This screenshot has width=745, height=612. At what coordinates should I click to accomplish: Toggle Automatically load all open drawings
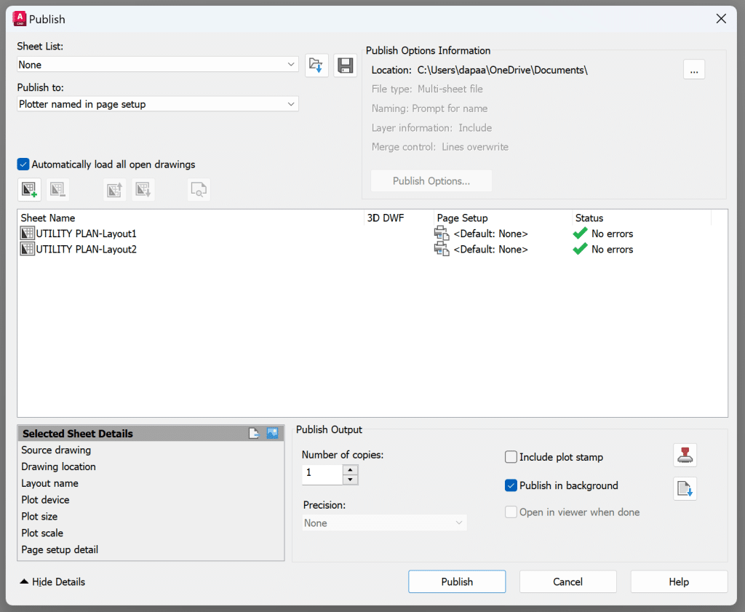(23, 164)
